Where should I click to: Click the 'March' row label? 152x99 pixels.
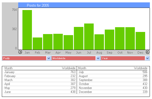(x=8, y=80)
